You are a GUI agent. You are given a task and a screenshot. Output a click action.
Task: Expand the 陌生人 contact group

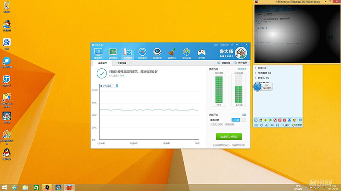point(262,78)
